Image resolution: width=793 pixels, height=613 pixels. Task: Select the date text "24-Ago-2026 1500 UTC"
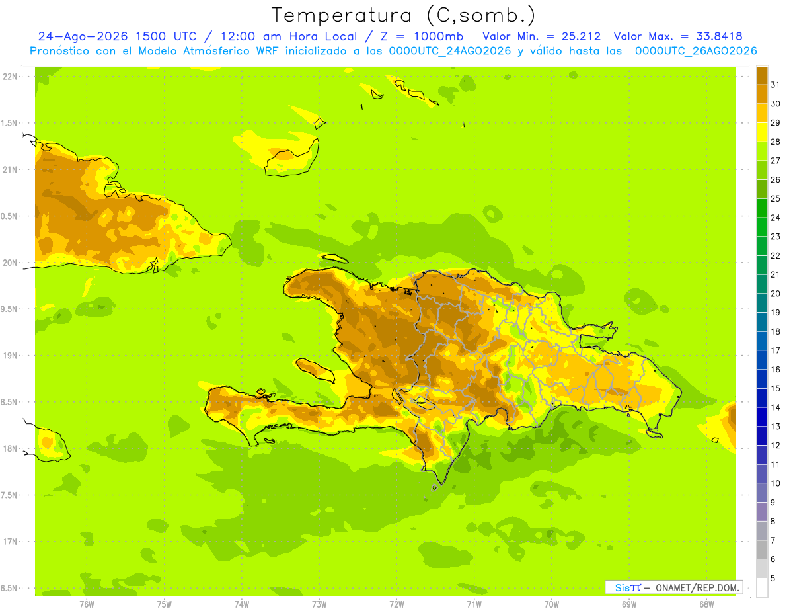(x=117, y=36)
